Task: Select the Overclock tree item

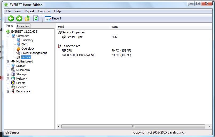Action: click(x=28, y=49)
